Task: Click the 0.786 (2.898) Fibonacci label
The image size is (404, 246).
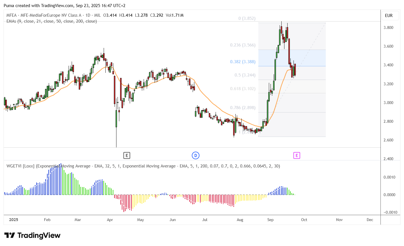Action: pyautogui.click(x=243, y=108)
